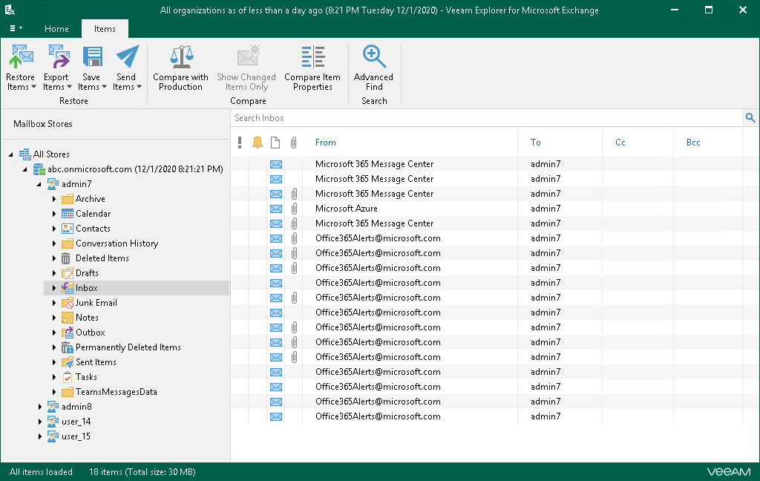The height and width of the screenshot is (481, 760).
Task: Click the Save Items icon
Action: 91,58
